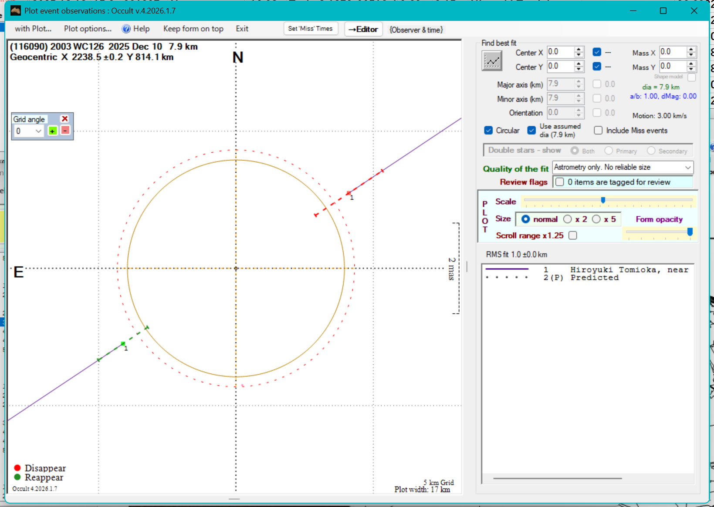Click the Editor button

[x=363, y=29]
